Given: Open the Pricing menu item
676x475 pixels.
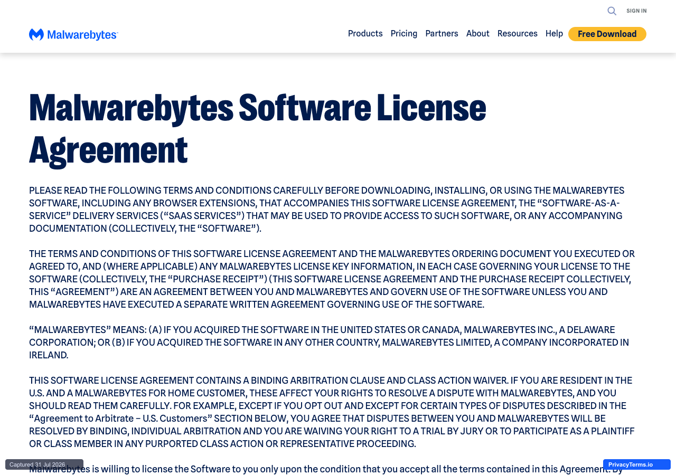Looking at the screenshot, I should tap(404, 34).
